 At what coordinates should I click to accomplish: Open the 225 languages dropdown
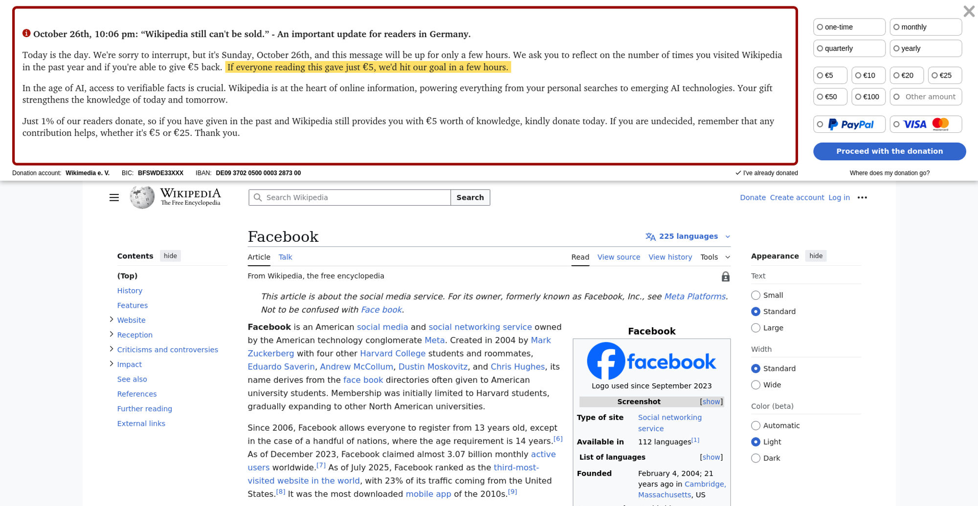(688, 236)
